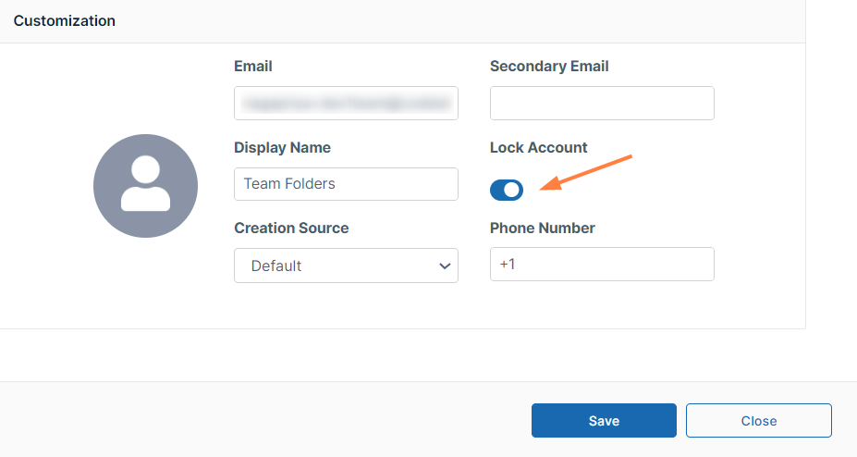Save the customization changes
Viewport: 857px width, 457px height.
pyautogui.click(x=604, y=420)
